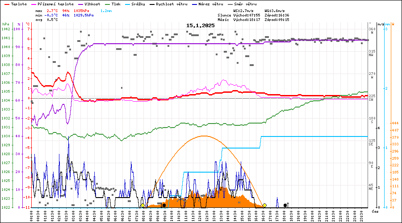This screenshot has height=223, width=402.
Task: Click the light blue Srážky legend line
Action: coord(133,4)
